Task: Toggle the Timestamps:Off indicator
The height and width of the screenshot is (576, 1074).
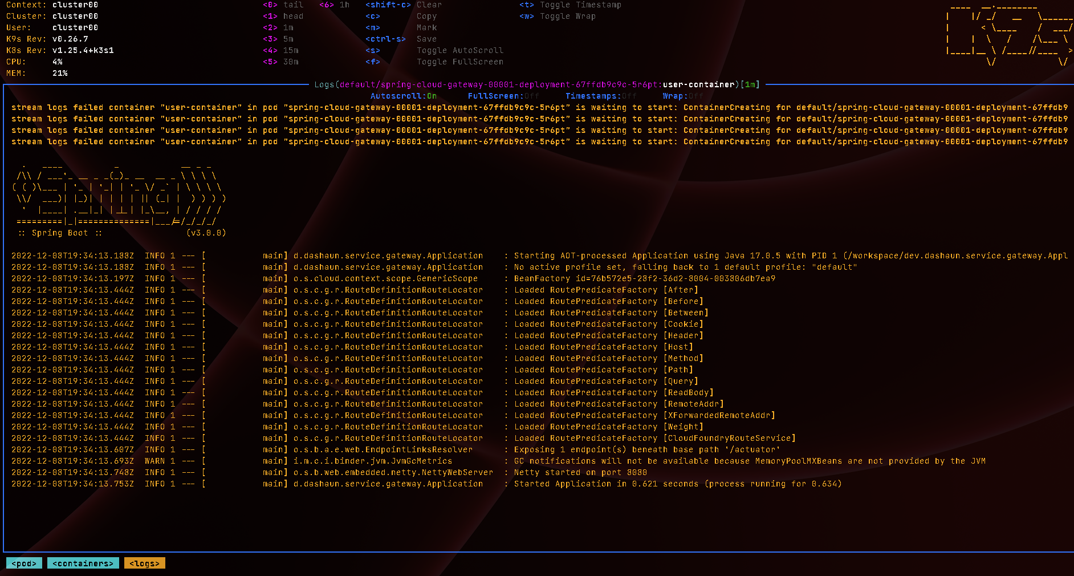Action: point(601,96)
